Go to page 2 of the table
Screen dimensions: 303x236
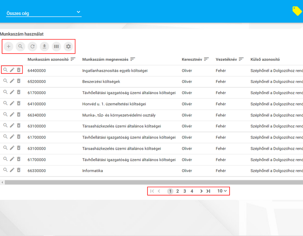tap(177, 191)
